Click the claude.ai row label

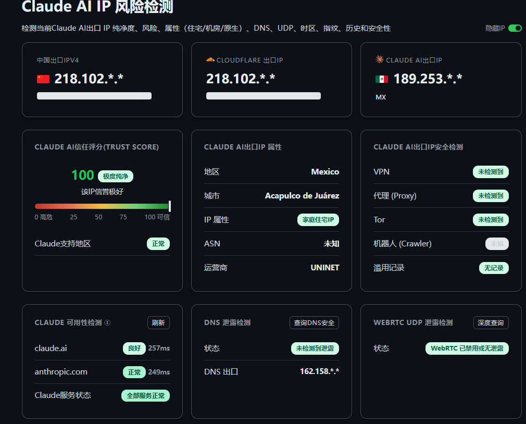point(51,348)
